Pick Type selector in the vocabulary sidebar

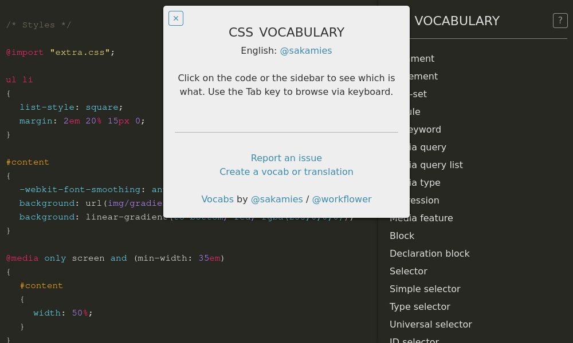click(x=420, y=306)
